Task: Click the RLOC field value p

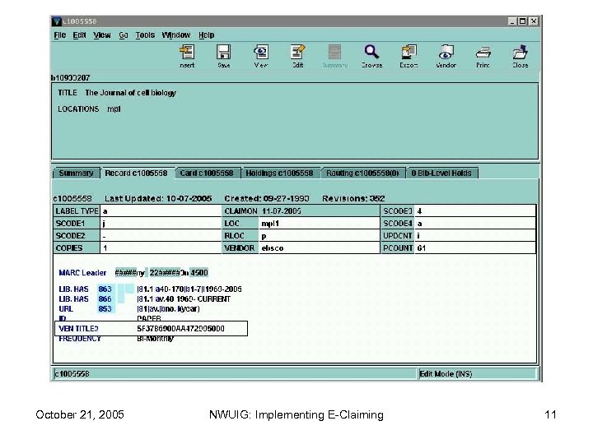Action: coord(320,236)
